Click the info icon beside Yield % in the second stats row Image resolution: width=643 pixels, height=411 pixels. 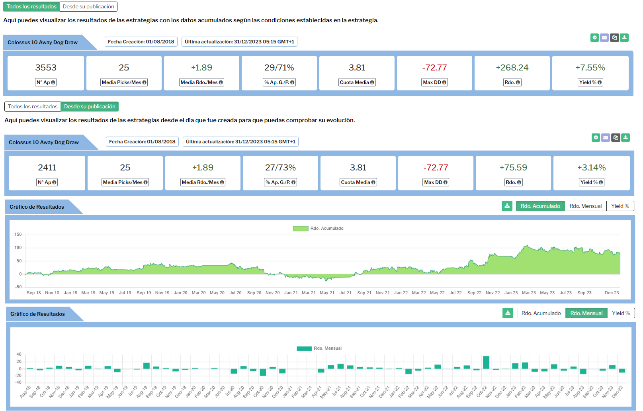[x=601, y=182]
